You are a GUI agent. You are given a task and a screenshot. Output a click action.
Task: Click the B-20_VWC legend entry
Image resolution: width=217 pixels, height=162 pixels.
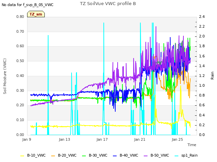64,155
